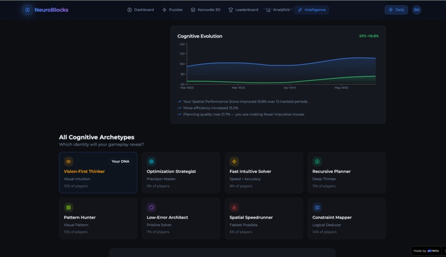Click the SPS +16.8% indicator
446x257 pixels.
point(369,36)
